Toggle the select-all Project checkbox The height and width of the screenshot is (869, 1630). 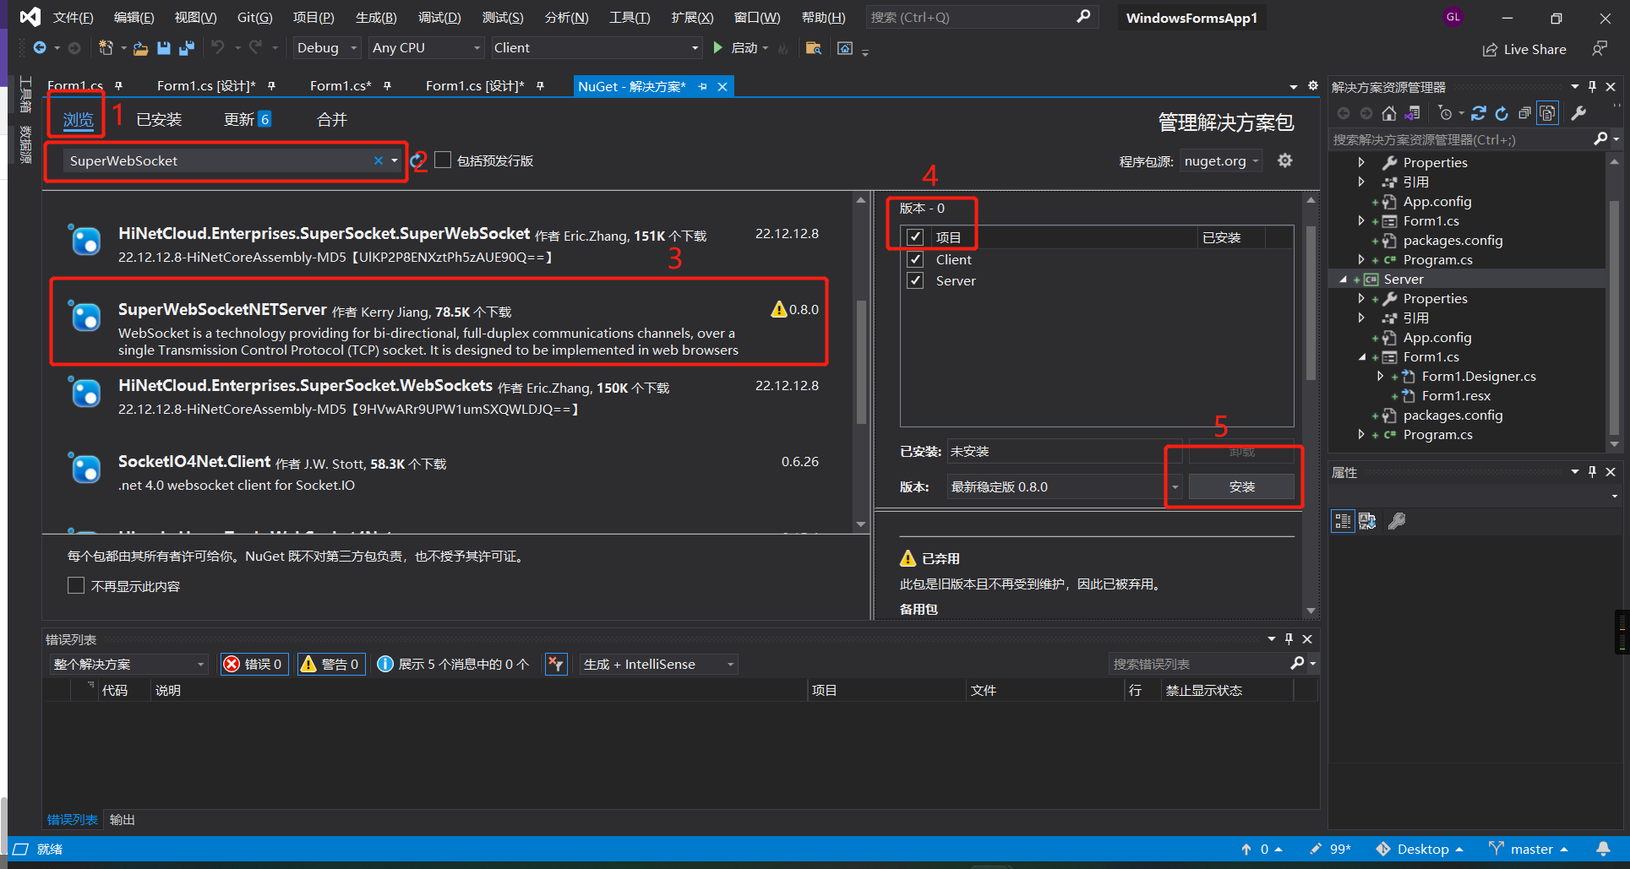point(915,237)
